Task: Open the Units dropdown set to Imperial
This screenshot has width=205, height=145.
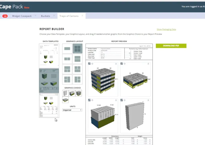Action: (x=72, y=110)
